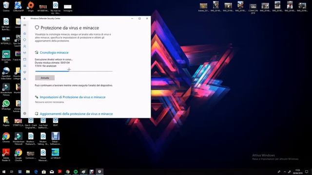Open Adobe Reader from the taskbar
Viewport: 312px width, 175px height.
[x=59, y=172]
